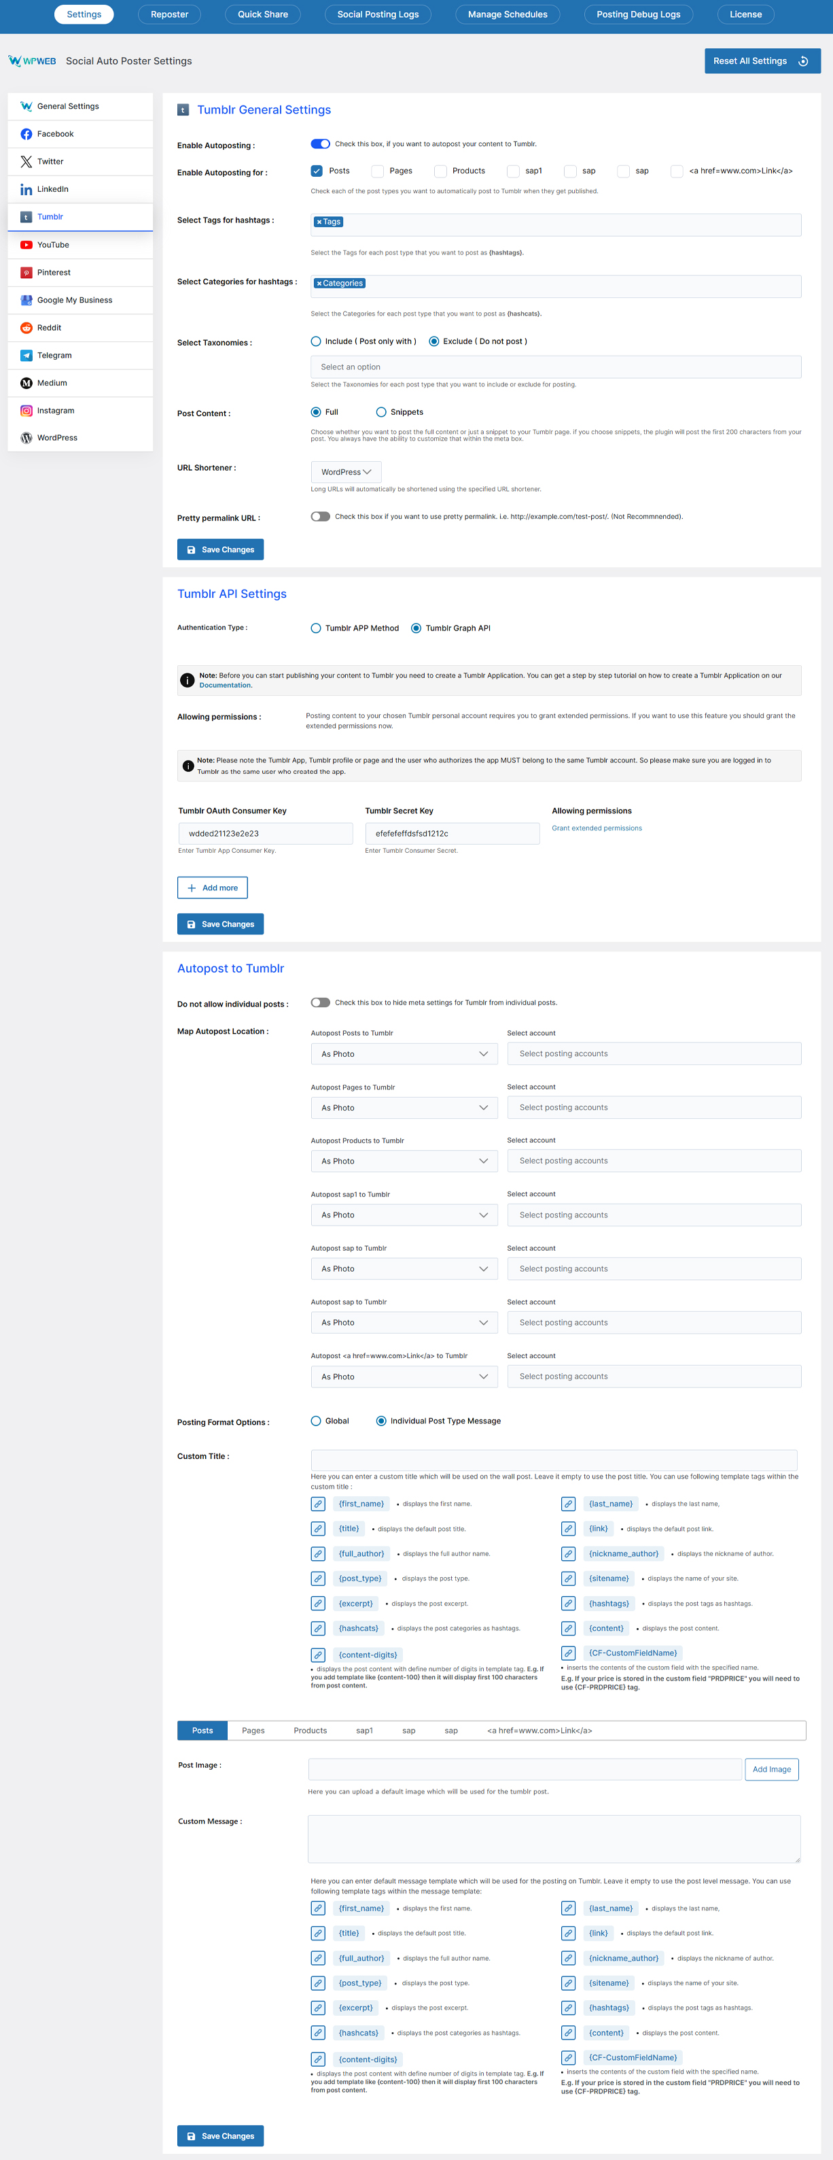Image resolution: width=833 pixels, height=2160 pixels.
Task: Click the Reddit sidebar icon
Action: click(26, 328)
